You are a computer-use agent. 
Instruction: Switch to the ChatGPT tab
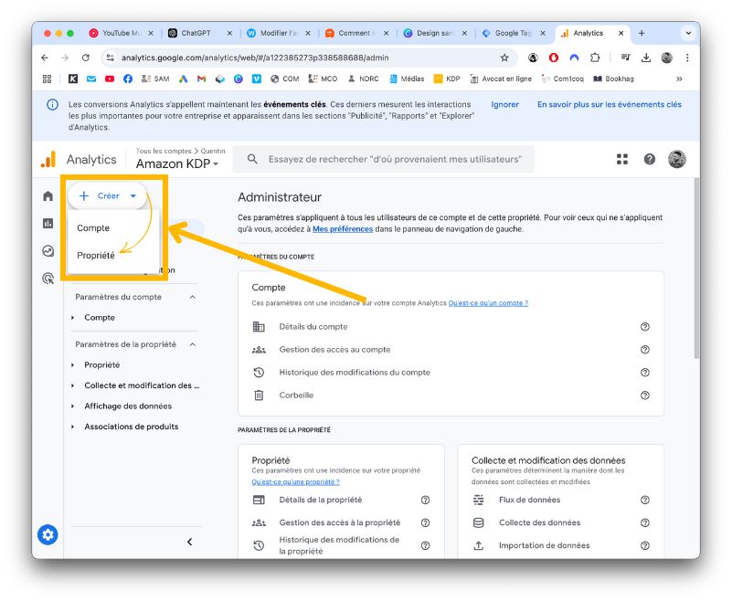pos(200,33)
